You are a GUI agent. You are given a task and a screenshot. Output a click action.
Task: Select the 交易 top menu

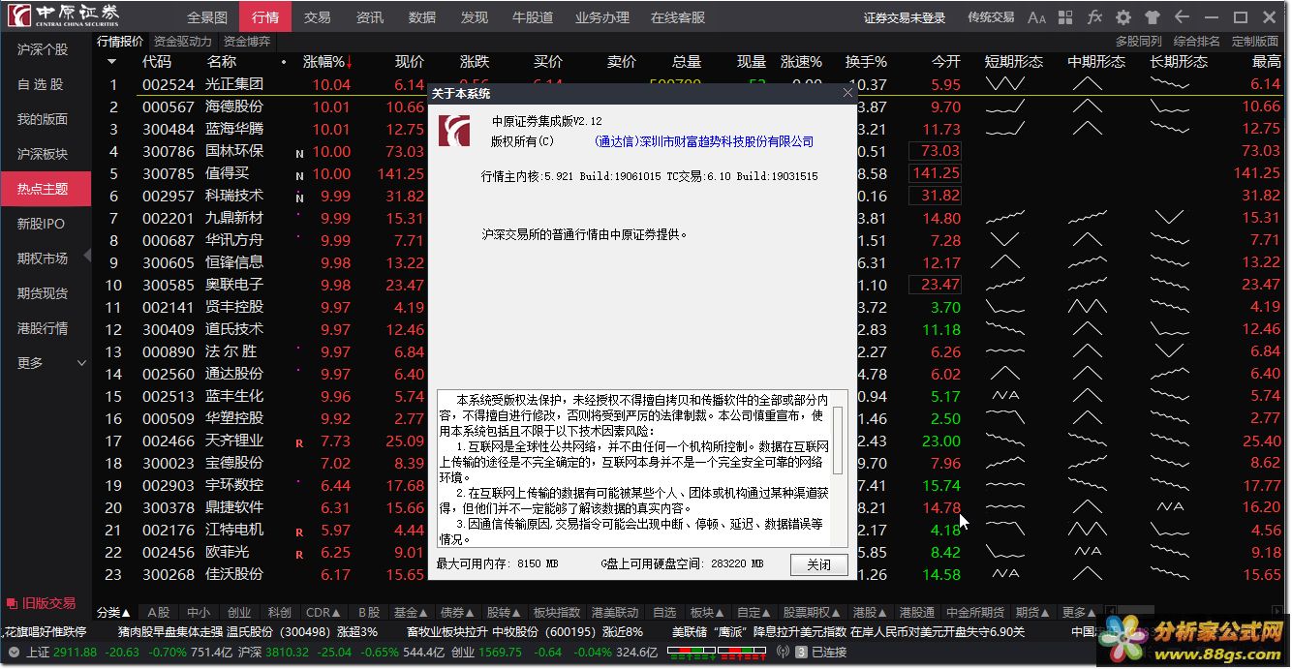(317, 17)
